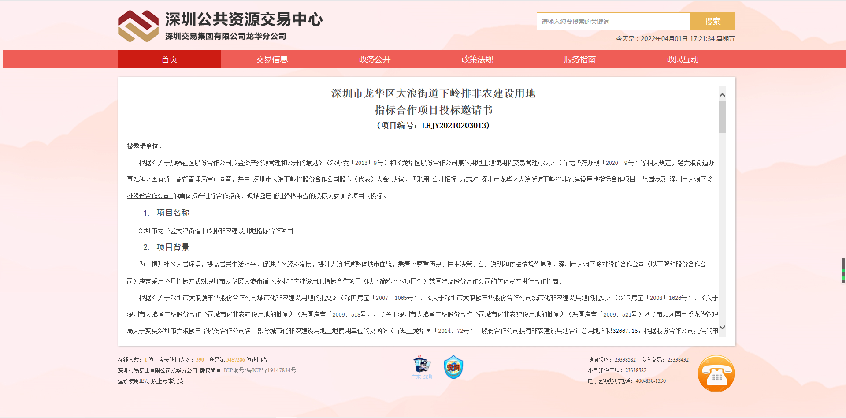Go to the 首页 home tab
Image resolution: width=846 pixels, height=418 pixels.
pyautogui.click(x=169, y=59)
